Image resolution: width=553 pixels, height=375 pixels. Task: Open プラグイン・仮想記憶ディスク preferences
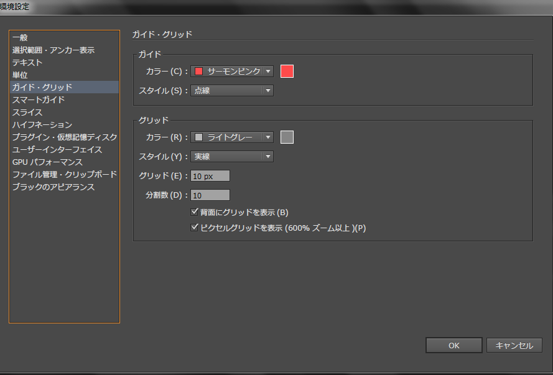pos(64,137)
